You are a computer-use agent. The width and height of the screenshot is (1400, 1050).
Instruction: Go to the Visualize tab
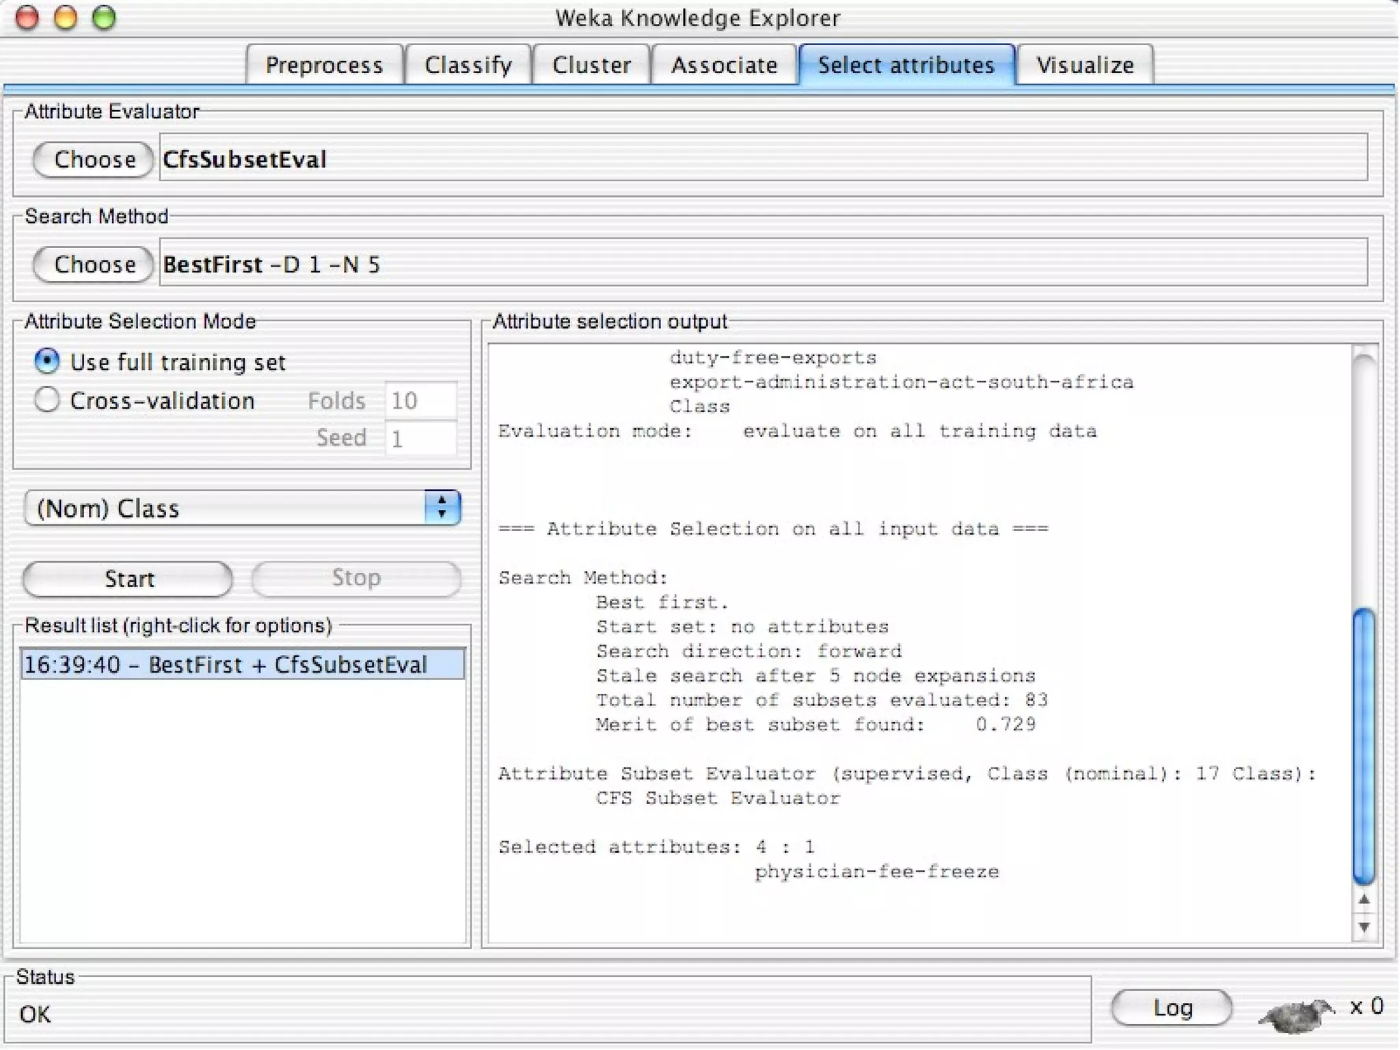(1084, 65)
